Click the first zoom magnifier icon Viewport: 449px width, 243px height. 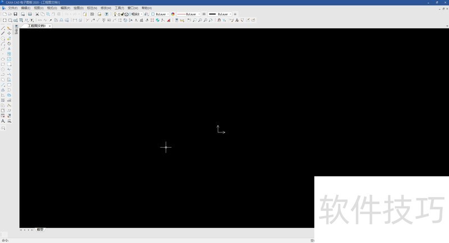[194, 20]
